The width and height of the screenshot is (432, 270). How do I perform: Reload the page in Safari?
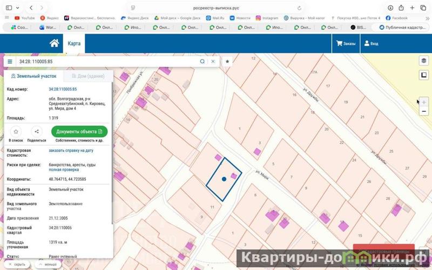pos(300,8)
